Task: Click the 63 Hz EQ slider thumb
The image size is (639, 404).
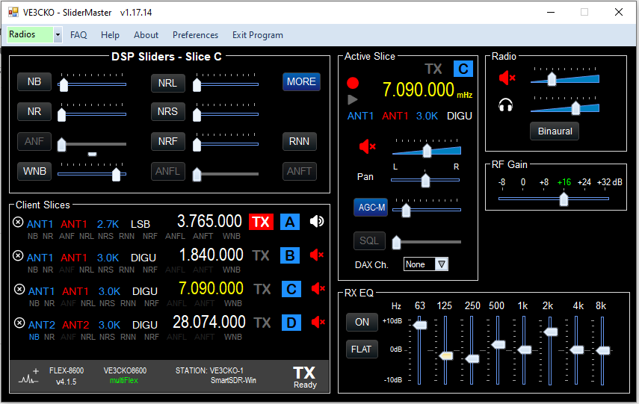Action: coord(420,325)
